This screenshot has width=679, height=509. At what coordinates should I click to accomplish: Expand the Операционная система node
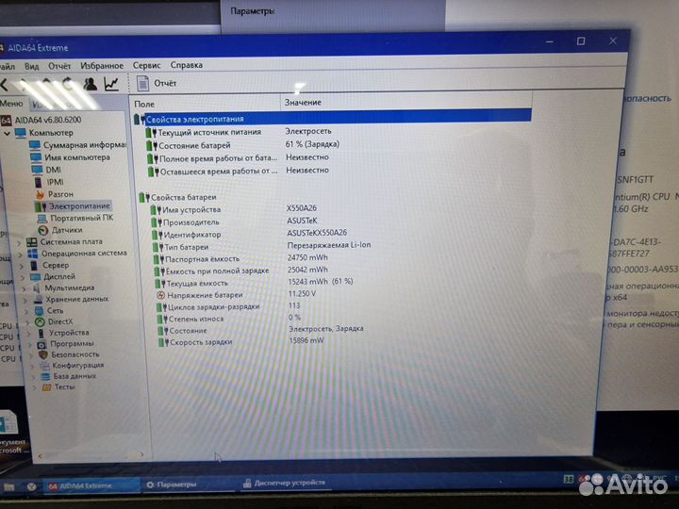[21, 254]
